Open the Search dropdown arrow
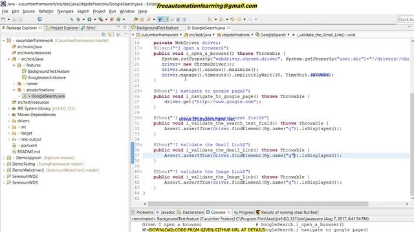This screenshot has height=232, width=414. point(154,19)
